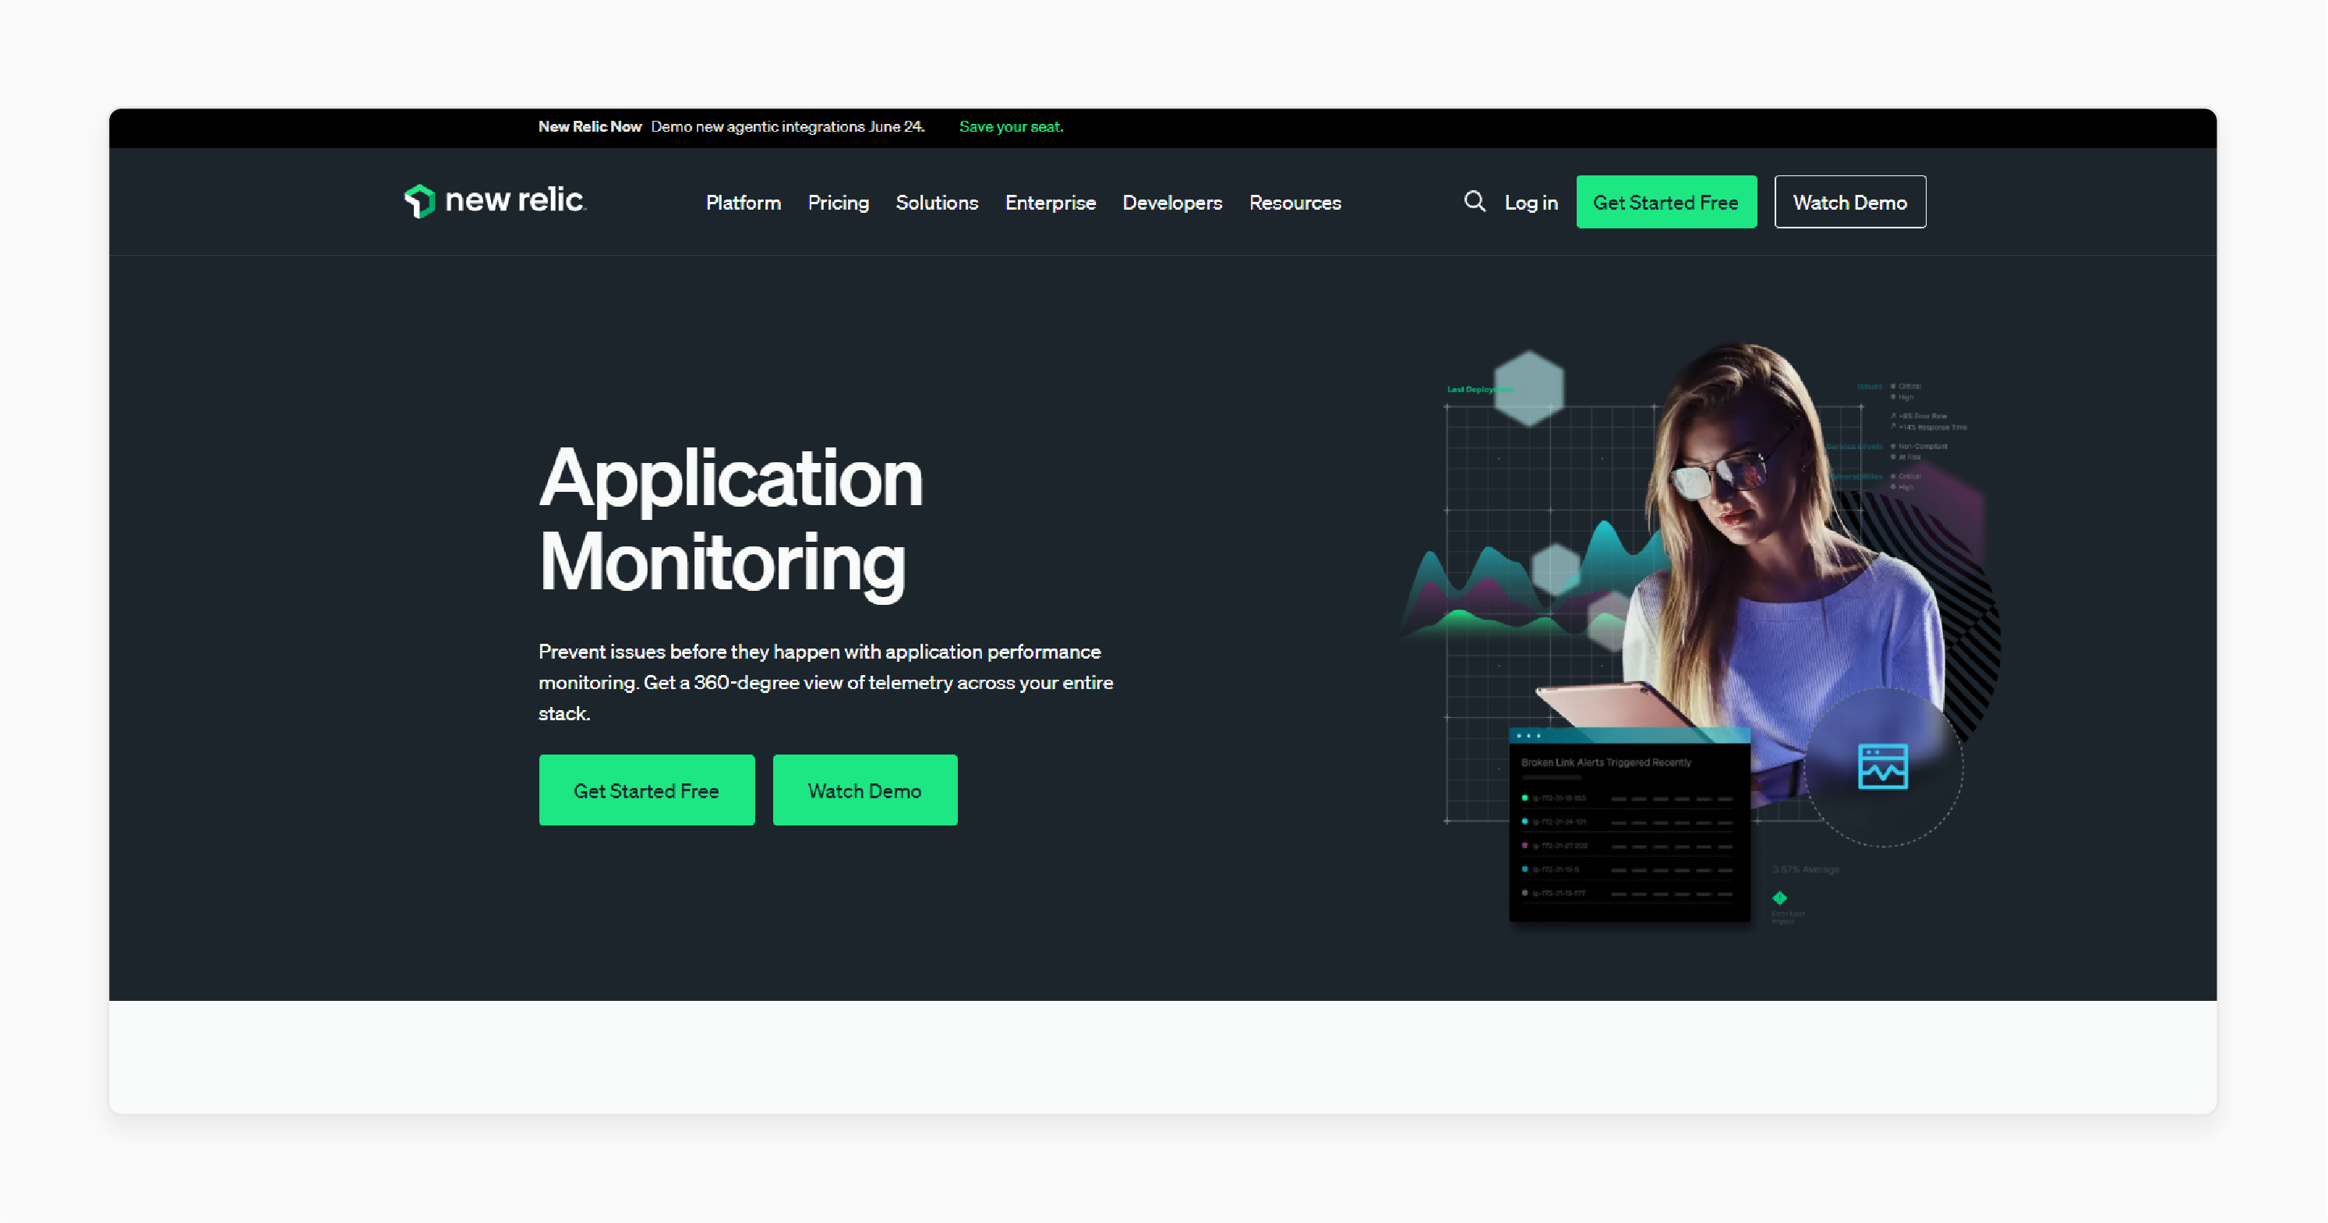Click Get Started Free below the hero text
The width and height of the screenshot is (2328, 1223).
(646, 790)
